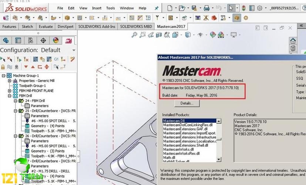The width and height of the screenshot is (306, 185).
Task: Collapse the FBM Drill group node
Action: pos(9,96)
